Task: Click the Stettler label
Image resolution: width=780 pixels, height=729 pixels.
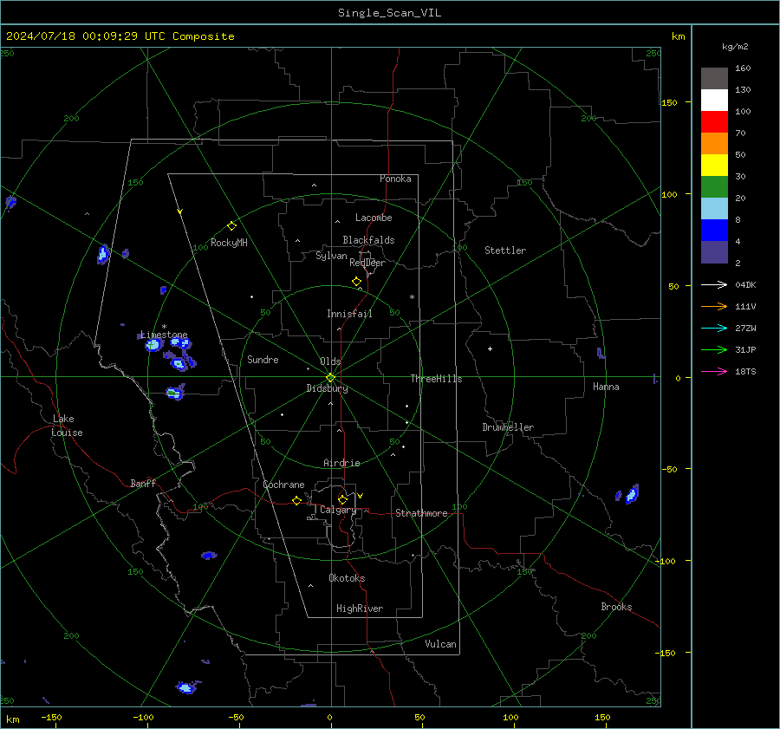Action: [505, 251]
